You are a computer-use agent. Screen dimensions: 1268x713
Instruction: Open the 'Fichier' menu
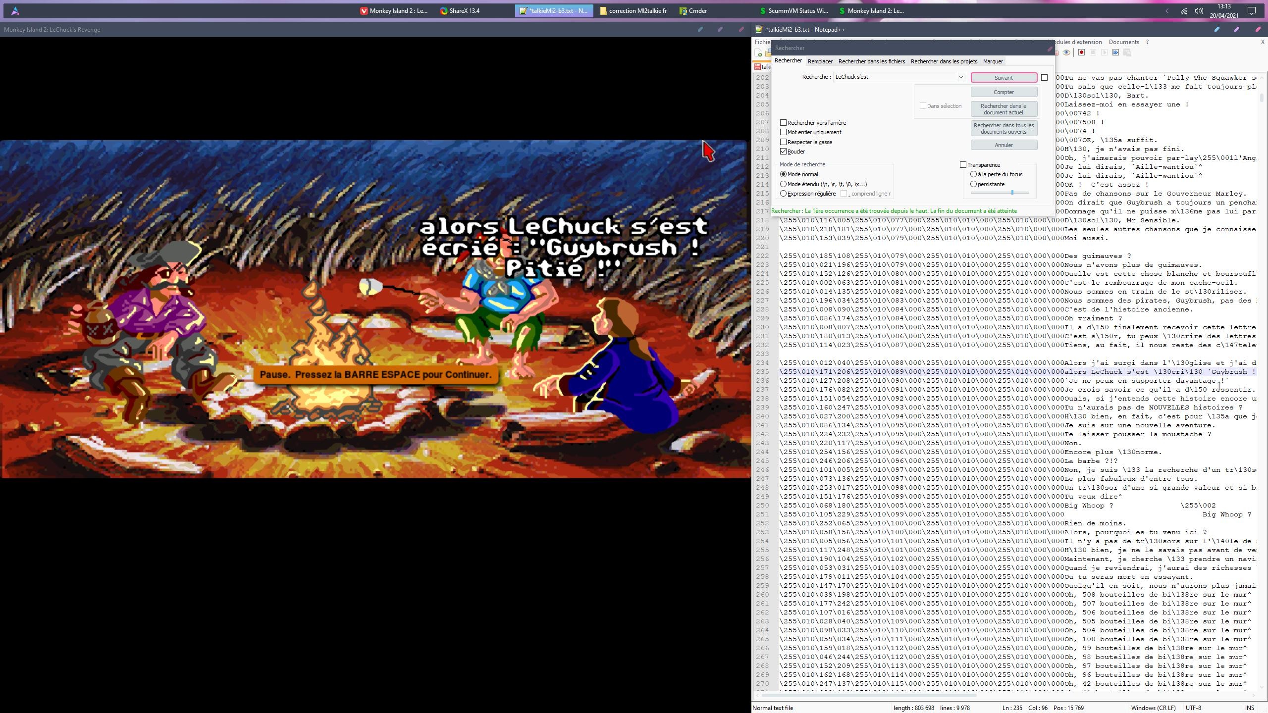pos(763,42)
